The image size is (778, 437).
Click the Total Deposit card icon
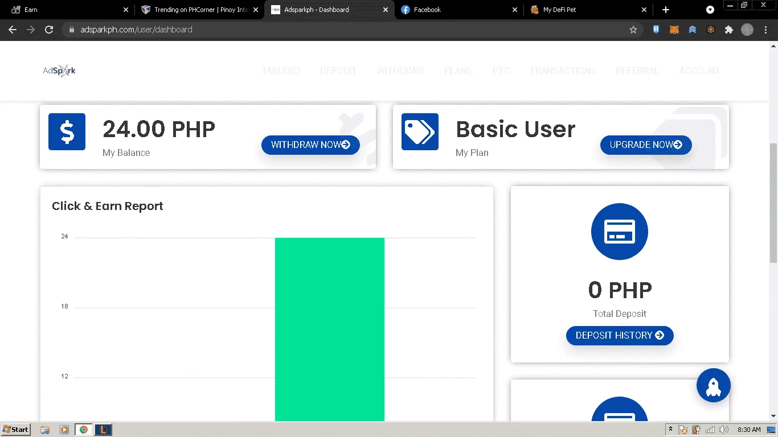tap(620, 232)
